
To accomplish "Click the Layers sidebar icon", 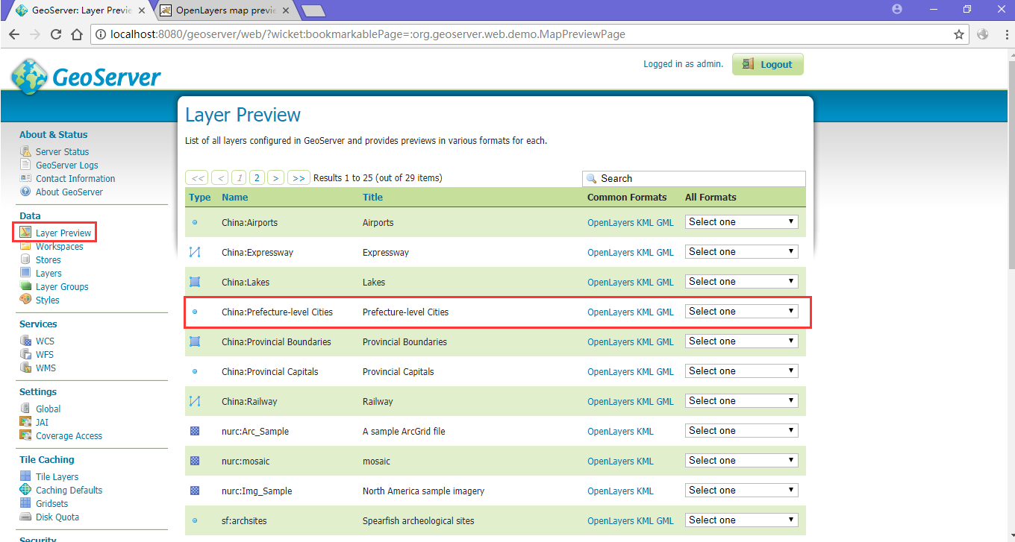I will pyautogui.click(x=26, y=273).
